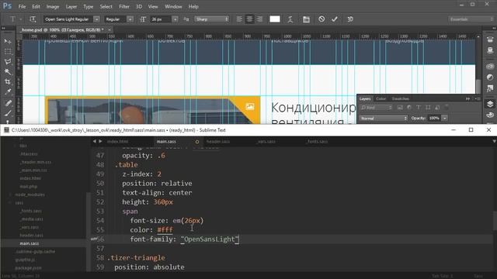This screenshot has width=497, height=279.
Task: Toggle Character and Paragraph panels
Action: point(306,19)
